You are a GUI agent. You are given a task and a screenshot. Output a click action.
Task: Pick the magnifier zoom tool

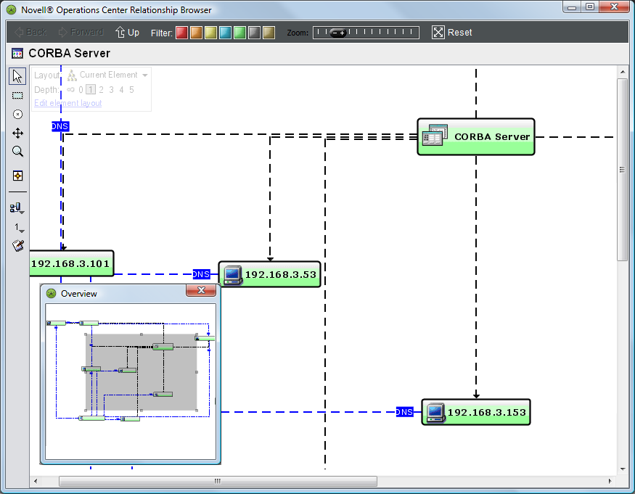tap(17, 152)
